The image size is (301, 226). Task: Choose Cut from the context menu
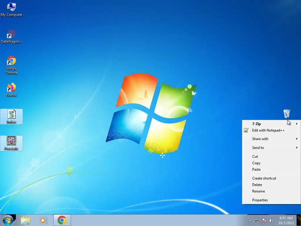(271, 157)
